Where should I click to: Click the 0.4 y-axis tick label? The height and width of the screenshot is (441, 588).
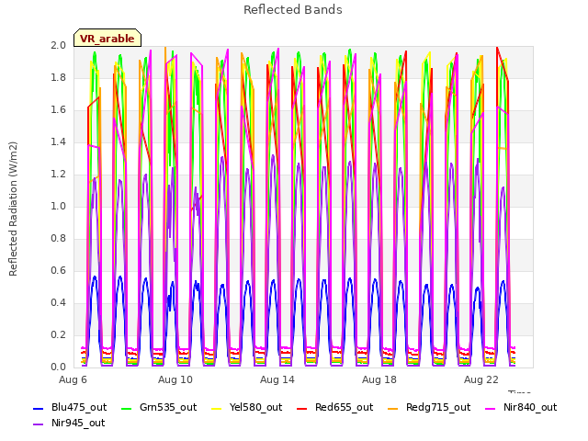(x=58, y=303)
